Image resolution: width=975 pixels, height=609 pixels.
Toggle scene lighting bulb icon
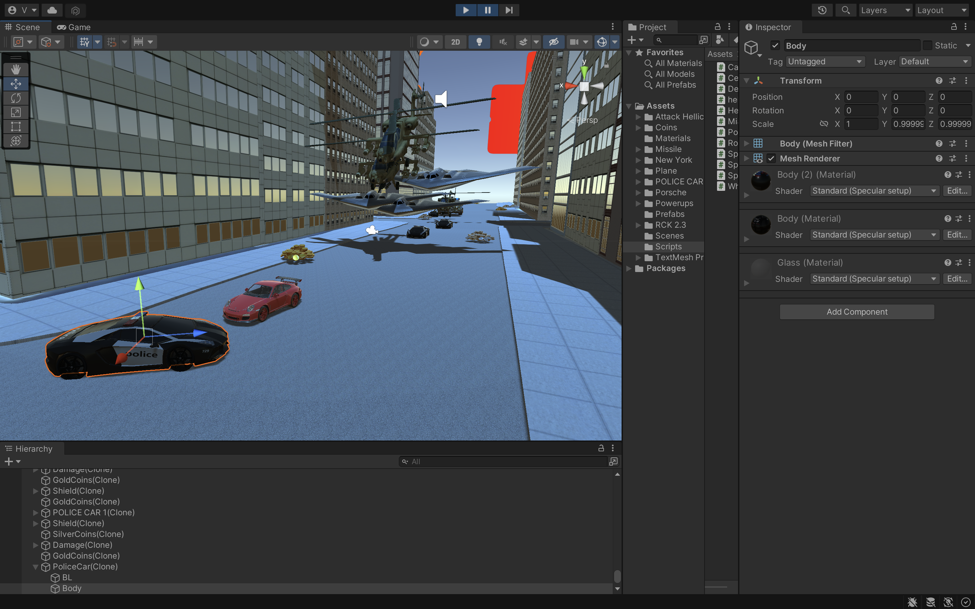point(479,42)
